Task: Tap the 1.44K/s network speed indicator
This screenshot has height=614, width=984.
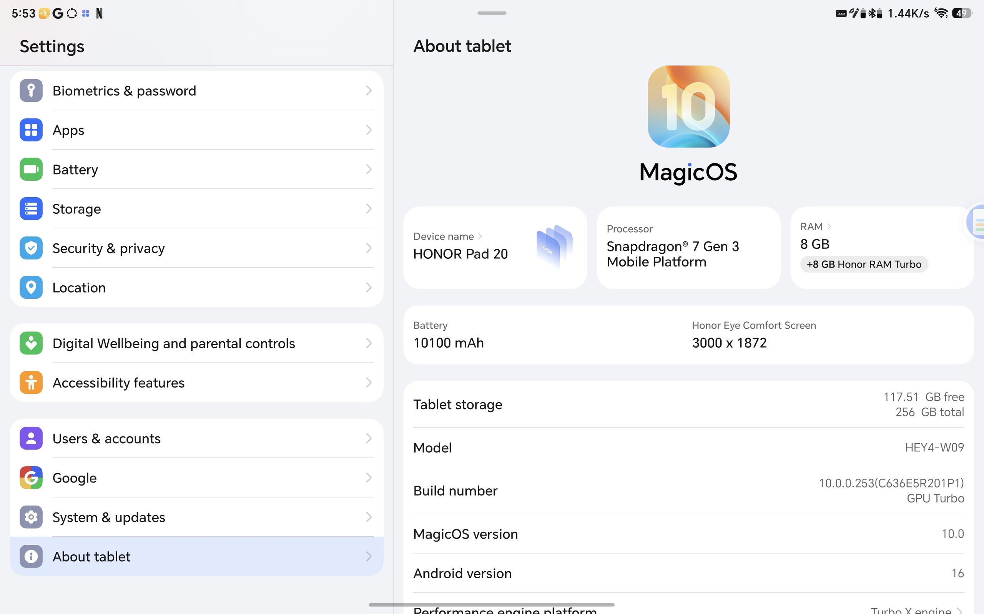Action: tap(908, 13)
